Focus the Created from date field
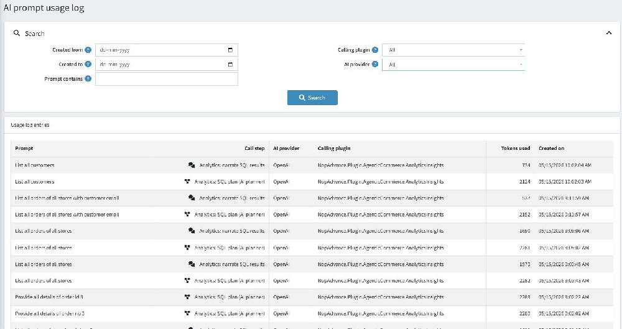The width and height of the screenshot is (622, 329). click(167, 50)
